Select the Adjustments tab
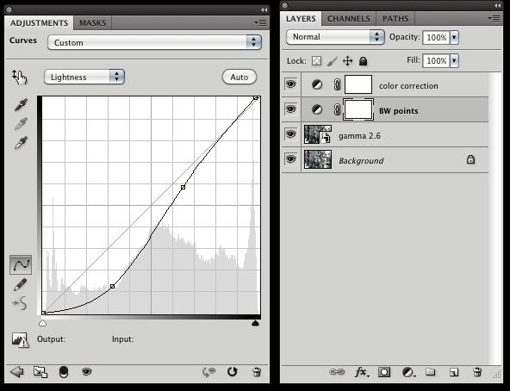The height and width of the screenshot is (391, 510). (39, 22)
